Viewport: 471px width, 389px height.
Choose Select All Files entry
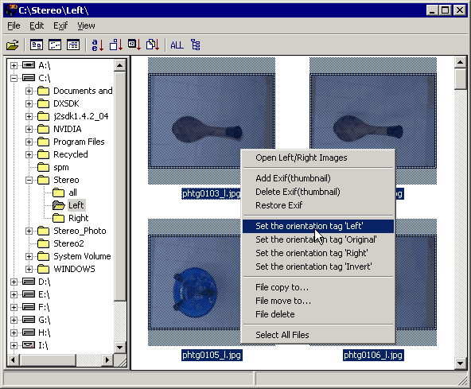coord(318,335)
